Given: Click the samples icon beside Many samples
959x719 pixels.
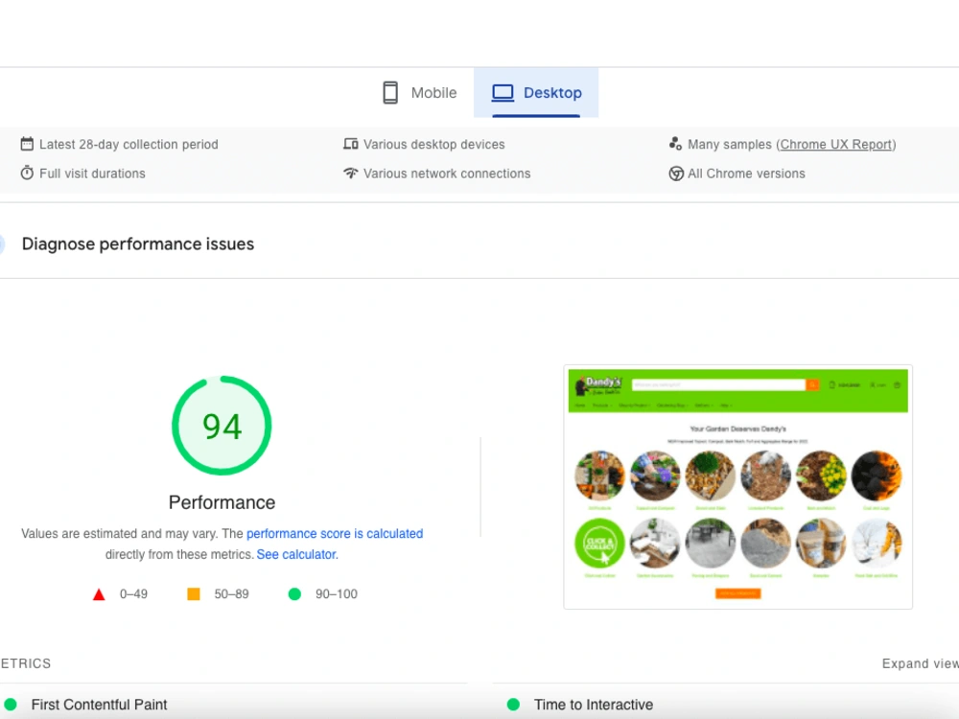Looking at the screenshot, I should pyautogui.click(x=675, y=144).
